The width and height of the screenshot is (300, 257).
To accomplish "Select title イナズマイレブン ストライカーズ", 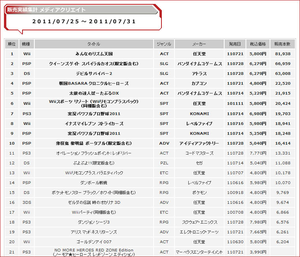I will point(94,124).
